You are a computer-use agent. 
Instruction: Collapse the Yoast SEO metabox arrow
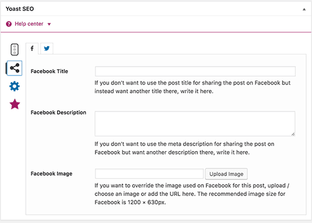click(x=304, y=9)
